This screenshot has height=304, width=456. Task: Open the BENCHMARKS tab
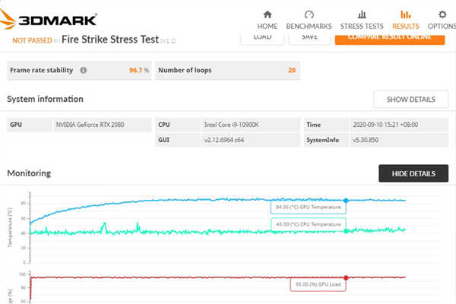309,21
